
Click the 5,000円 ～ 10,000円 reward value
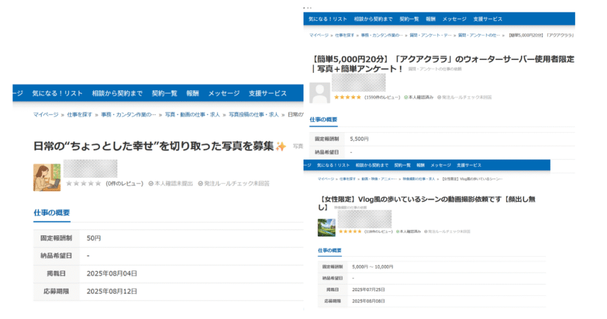[x=373, y=267]
